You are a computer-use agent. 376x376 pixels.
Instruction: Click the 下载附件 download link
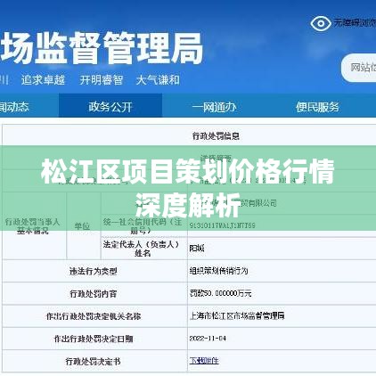[x=204, y=361]
